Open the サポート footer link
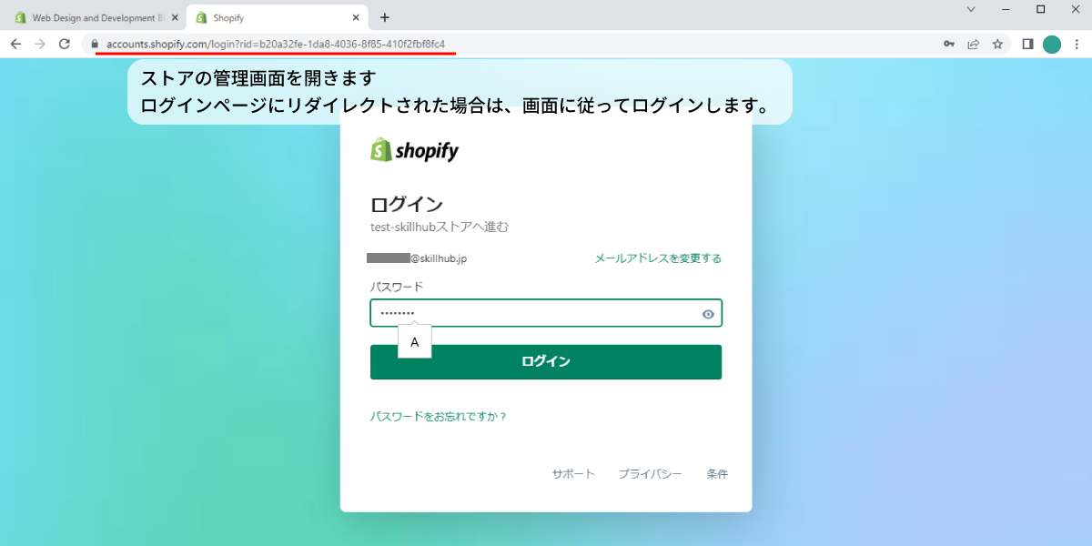The height and width of the screenshot is (546, 1092). click(573, 474)
